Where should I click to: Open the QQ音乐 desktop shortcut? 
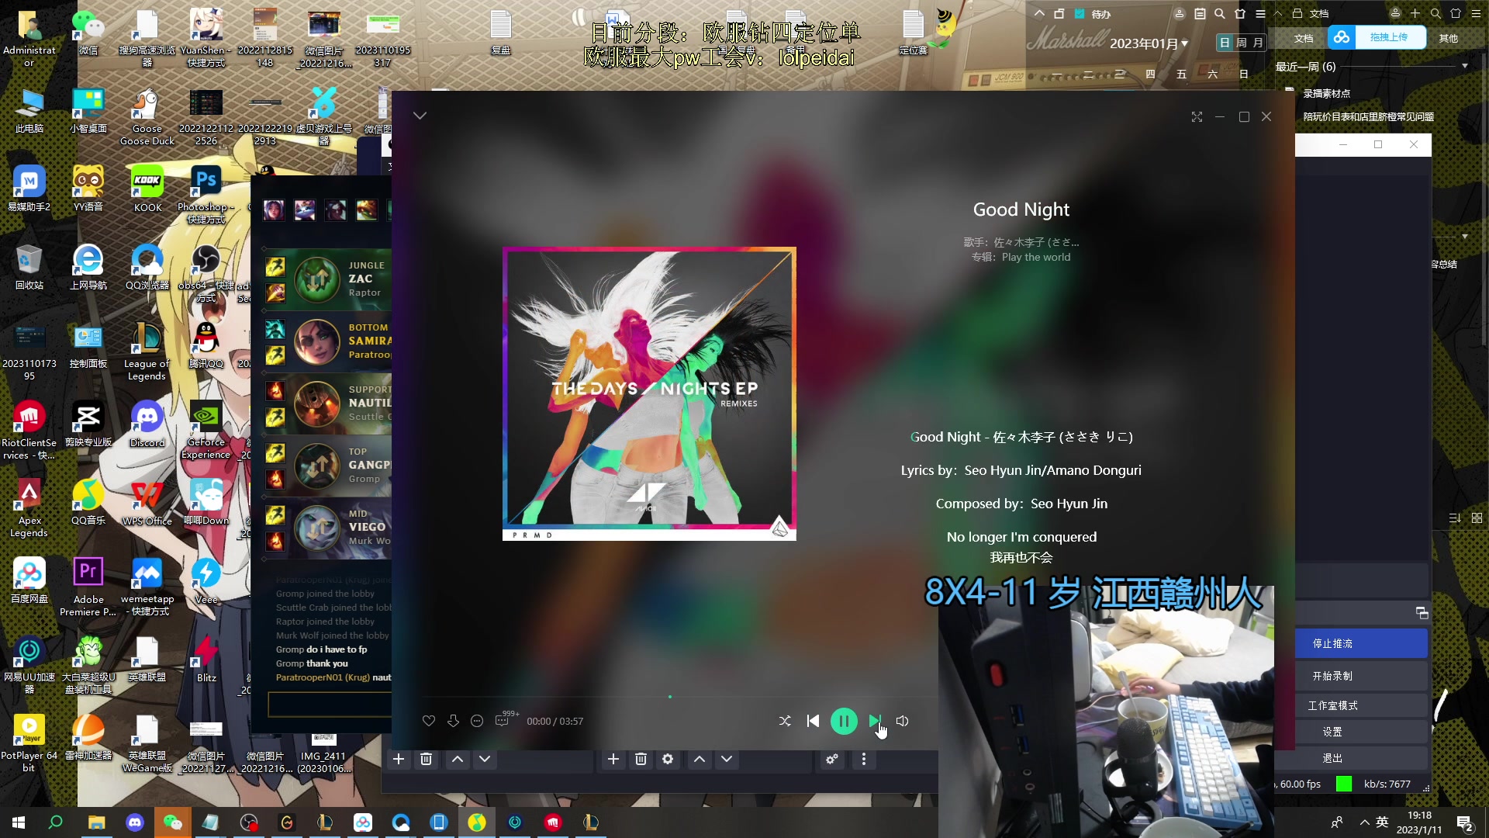coord(88,501)
